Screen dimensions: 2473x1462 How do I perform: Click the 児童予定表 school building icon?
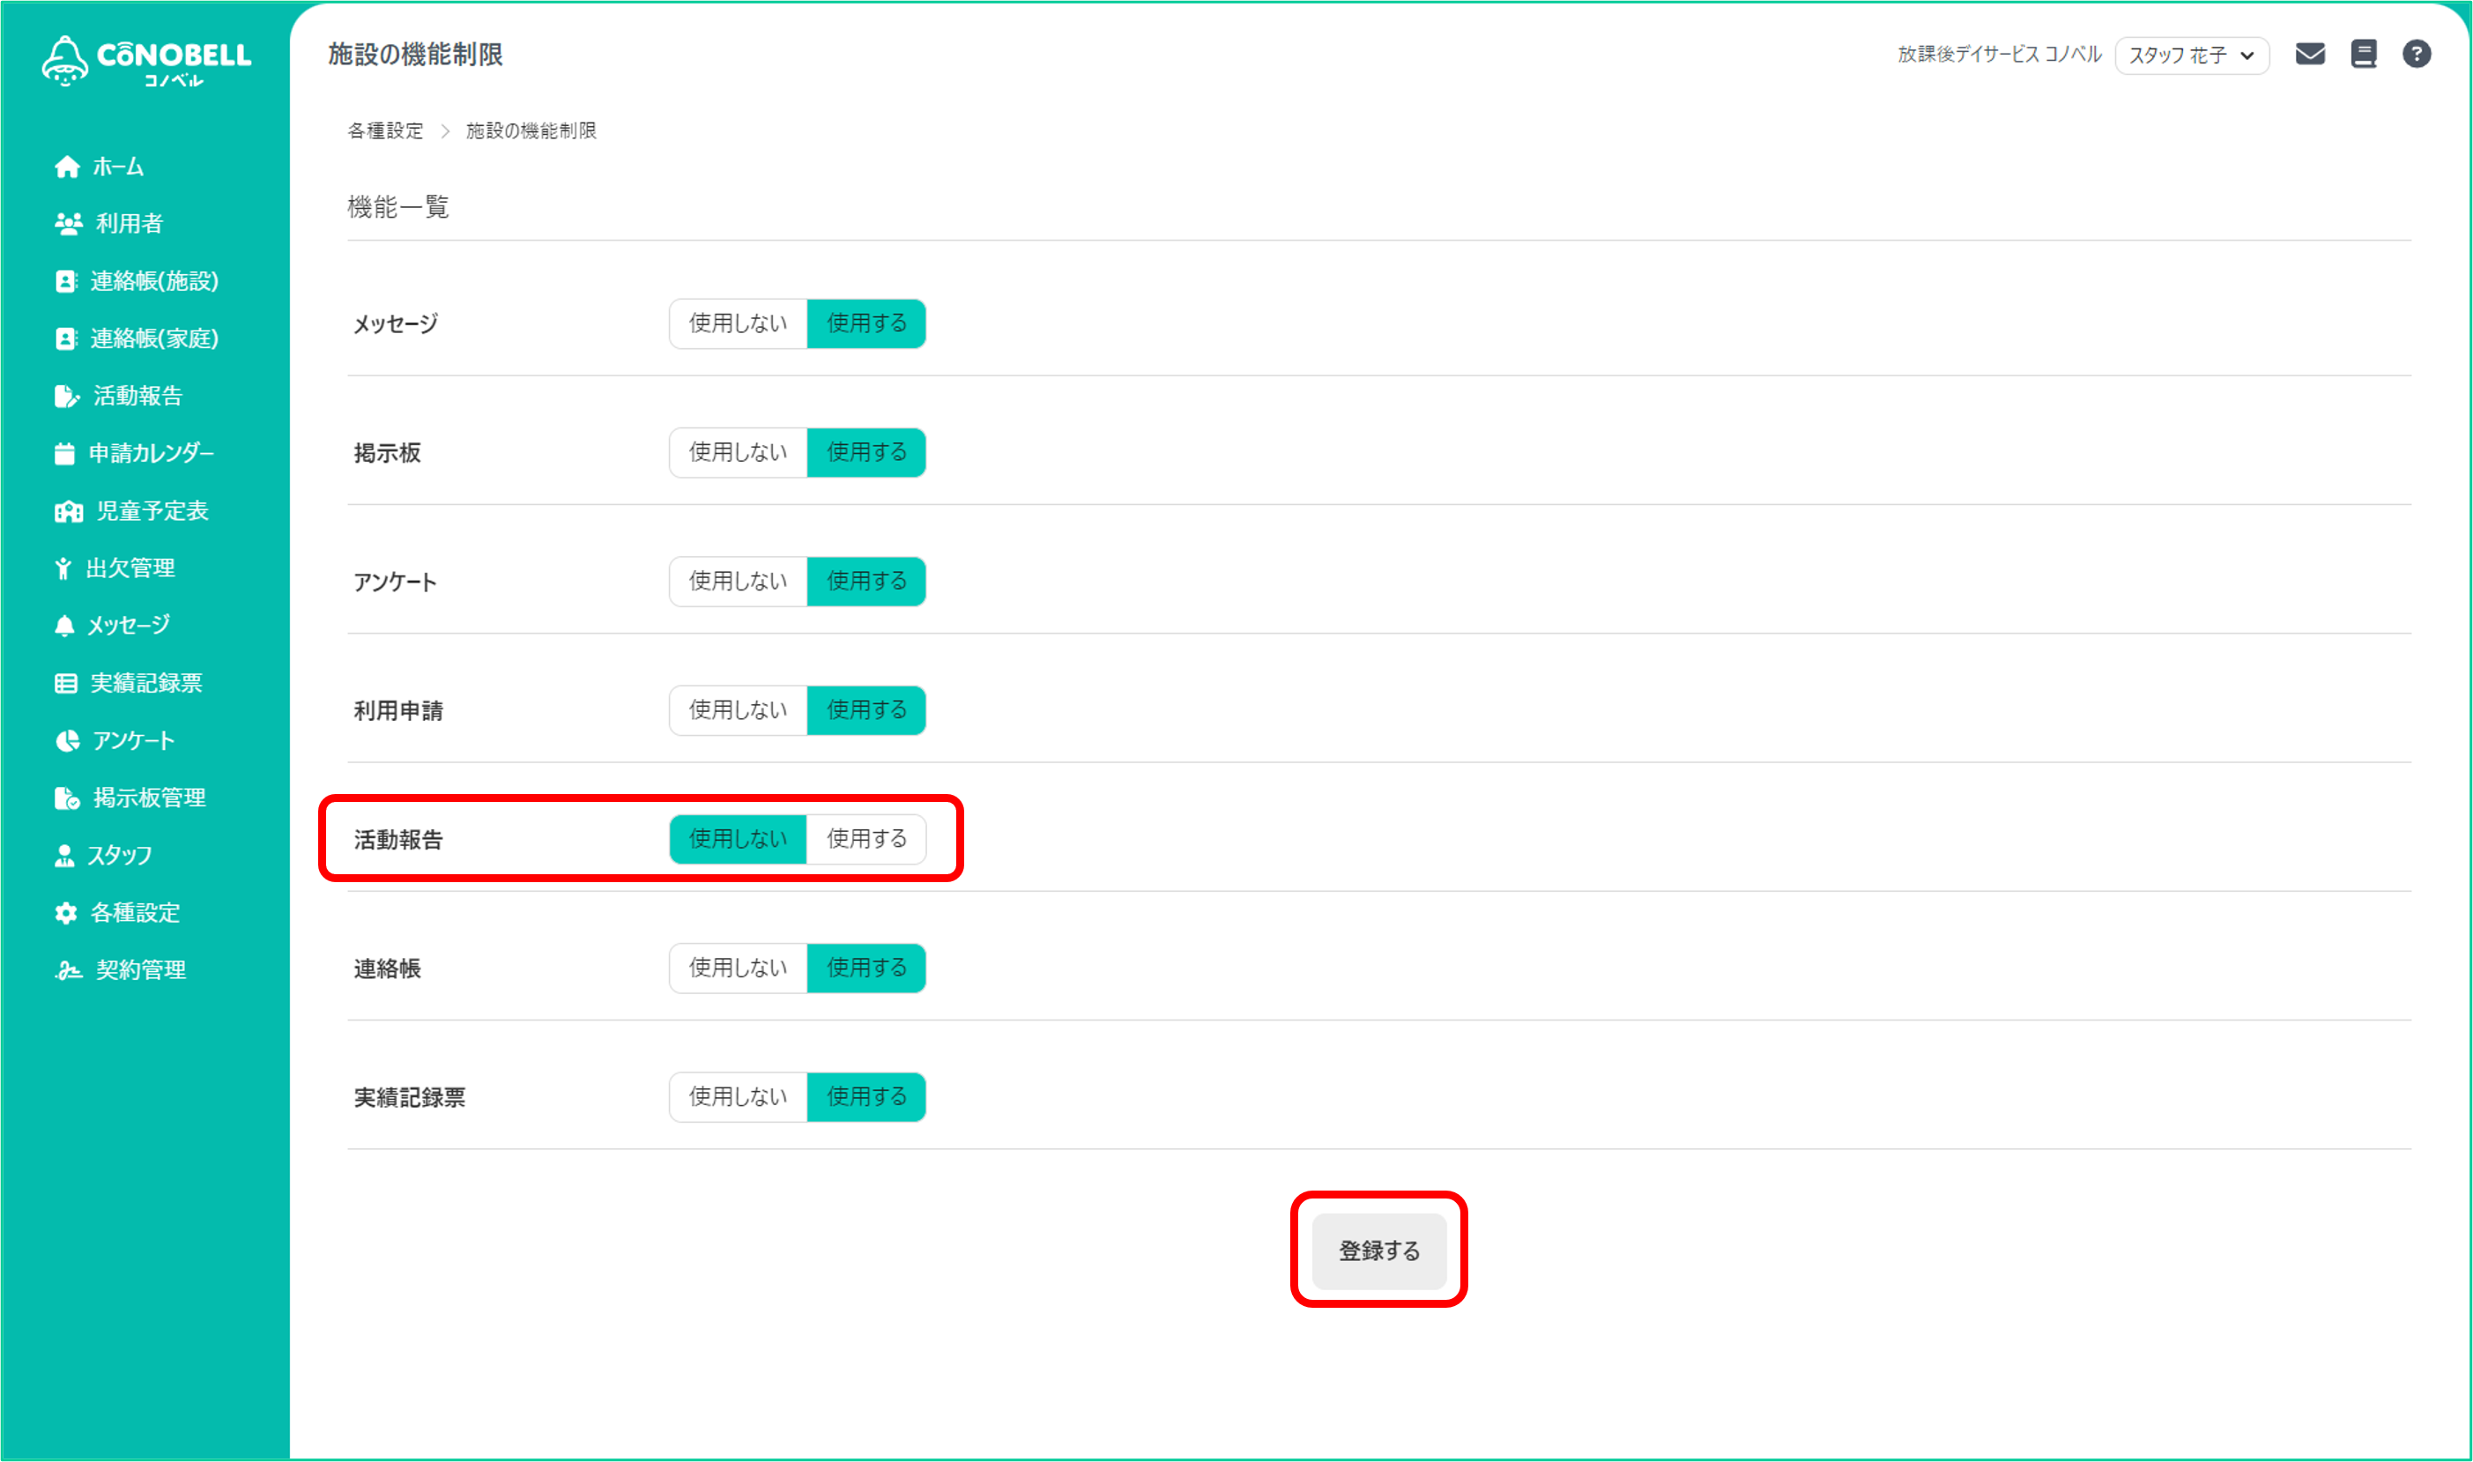tap(69, 511)
